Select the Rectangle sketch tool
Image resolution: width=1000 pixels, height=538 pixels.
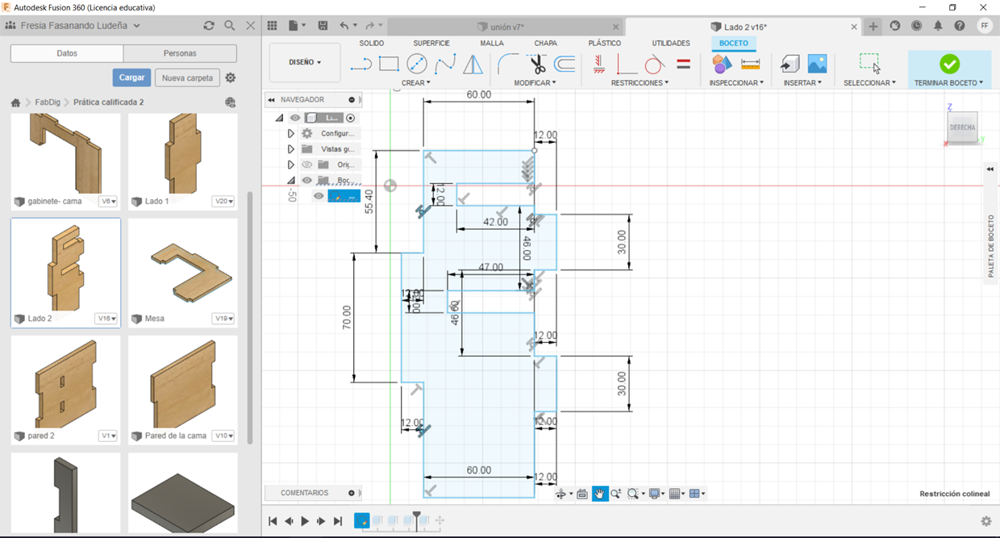coord(389,64)
